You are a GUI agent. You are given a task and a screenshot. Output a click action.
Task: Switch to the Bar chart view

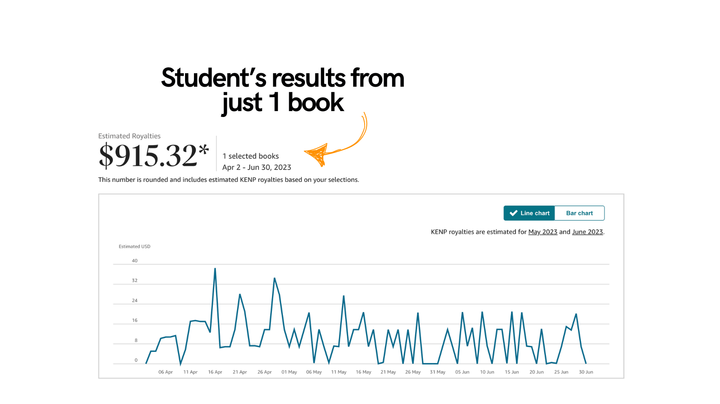click(580, 213)
